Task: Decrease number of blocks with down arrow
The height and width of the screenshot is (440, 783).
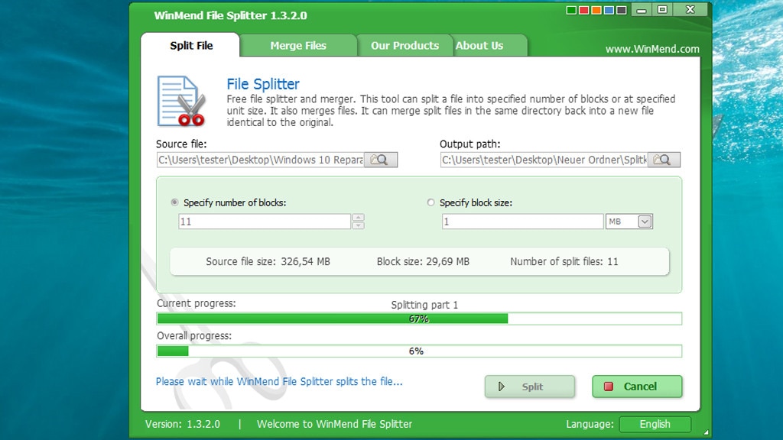Action: [x=358, y=225]
